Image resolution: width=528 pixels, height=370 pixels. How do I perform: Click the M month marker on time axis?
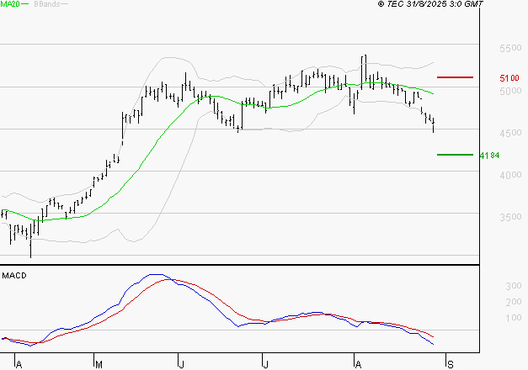(98, 364)
